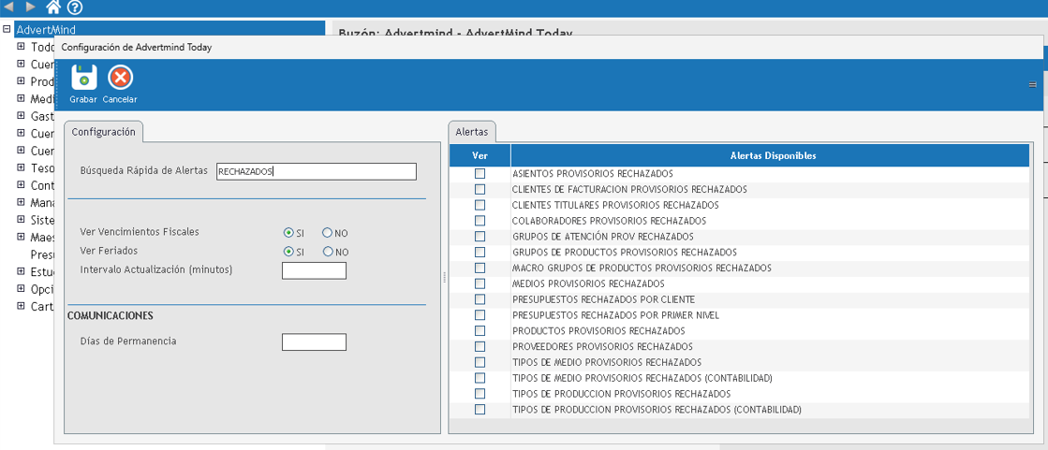Select SI for Ver Feriados

pos(288,252)
